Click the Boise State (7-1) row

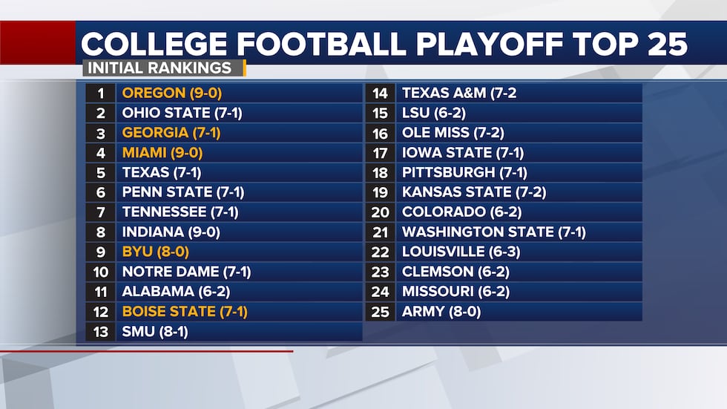click(224, 312)
